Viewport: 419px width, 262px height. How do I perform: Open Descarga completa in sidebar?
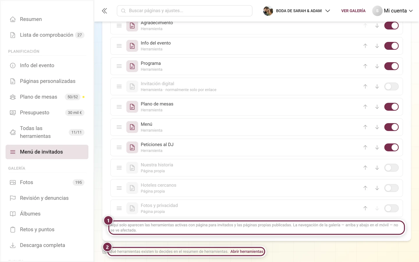(47, 245)
